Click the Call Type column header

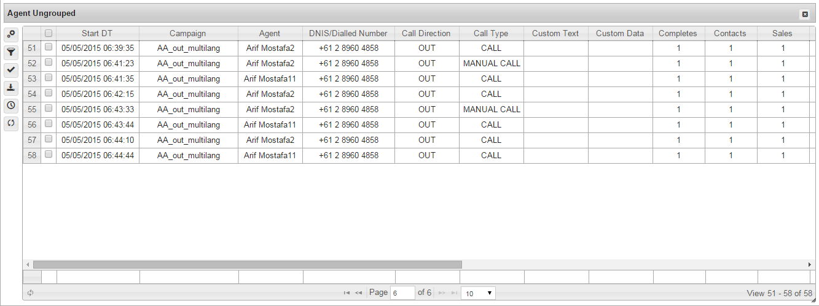491,34
